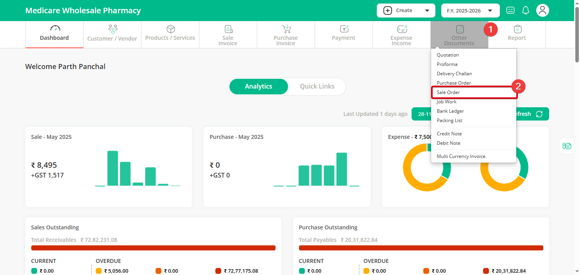Open the F.Y. 2025-2026 year selector
Screen dimensions: 580x275
(470, 11)
